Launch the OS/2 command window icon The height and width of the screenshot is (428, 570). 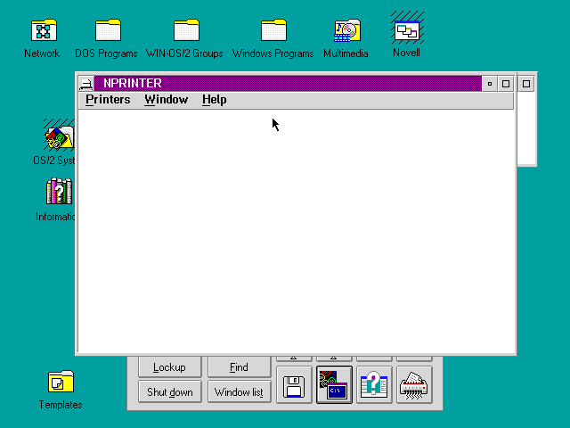pos(334,385)
